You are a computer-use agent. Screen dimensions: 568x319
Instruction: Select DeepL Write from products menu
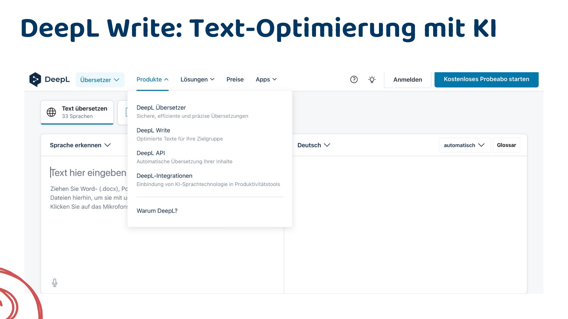coord(153,130)
